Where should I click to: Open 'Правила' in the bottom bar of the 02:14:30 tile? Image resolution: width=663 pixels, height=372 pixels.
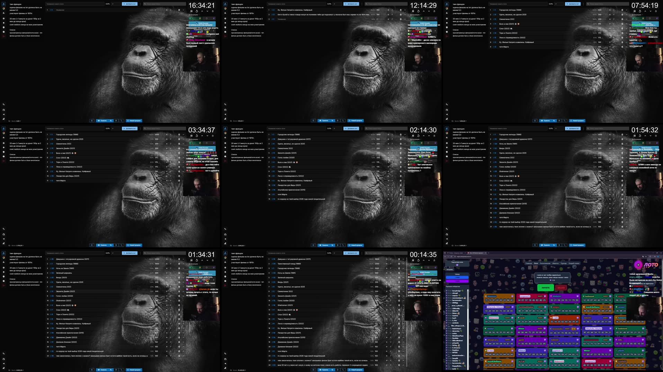click(x=324, y=245)
